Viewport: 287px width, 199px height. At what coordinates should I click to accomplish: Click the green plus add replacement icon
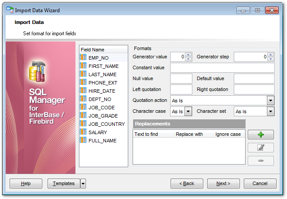[x=260, y=135]
